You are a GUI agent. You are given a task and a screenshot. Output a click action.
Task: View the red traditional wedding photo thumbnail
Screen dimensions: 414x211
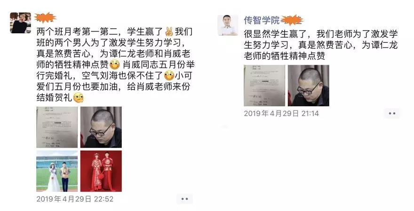click(x=101, y=171)
